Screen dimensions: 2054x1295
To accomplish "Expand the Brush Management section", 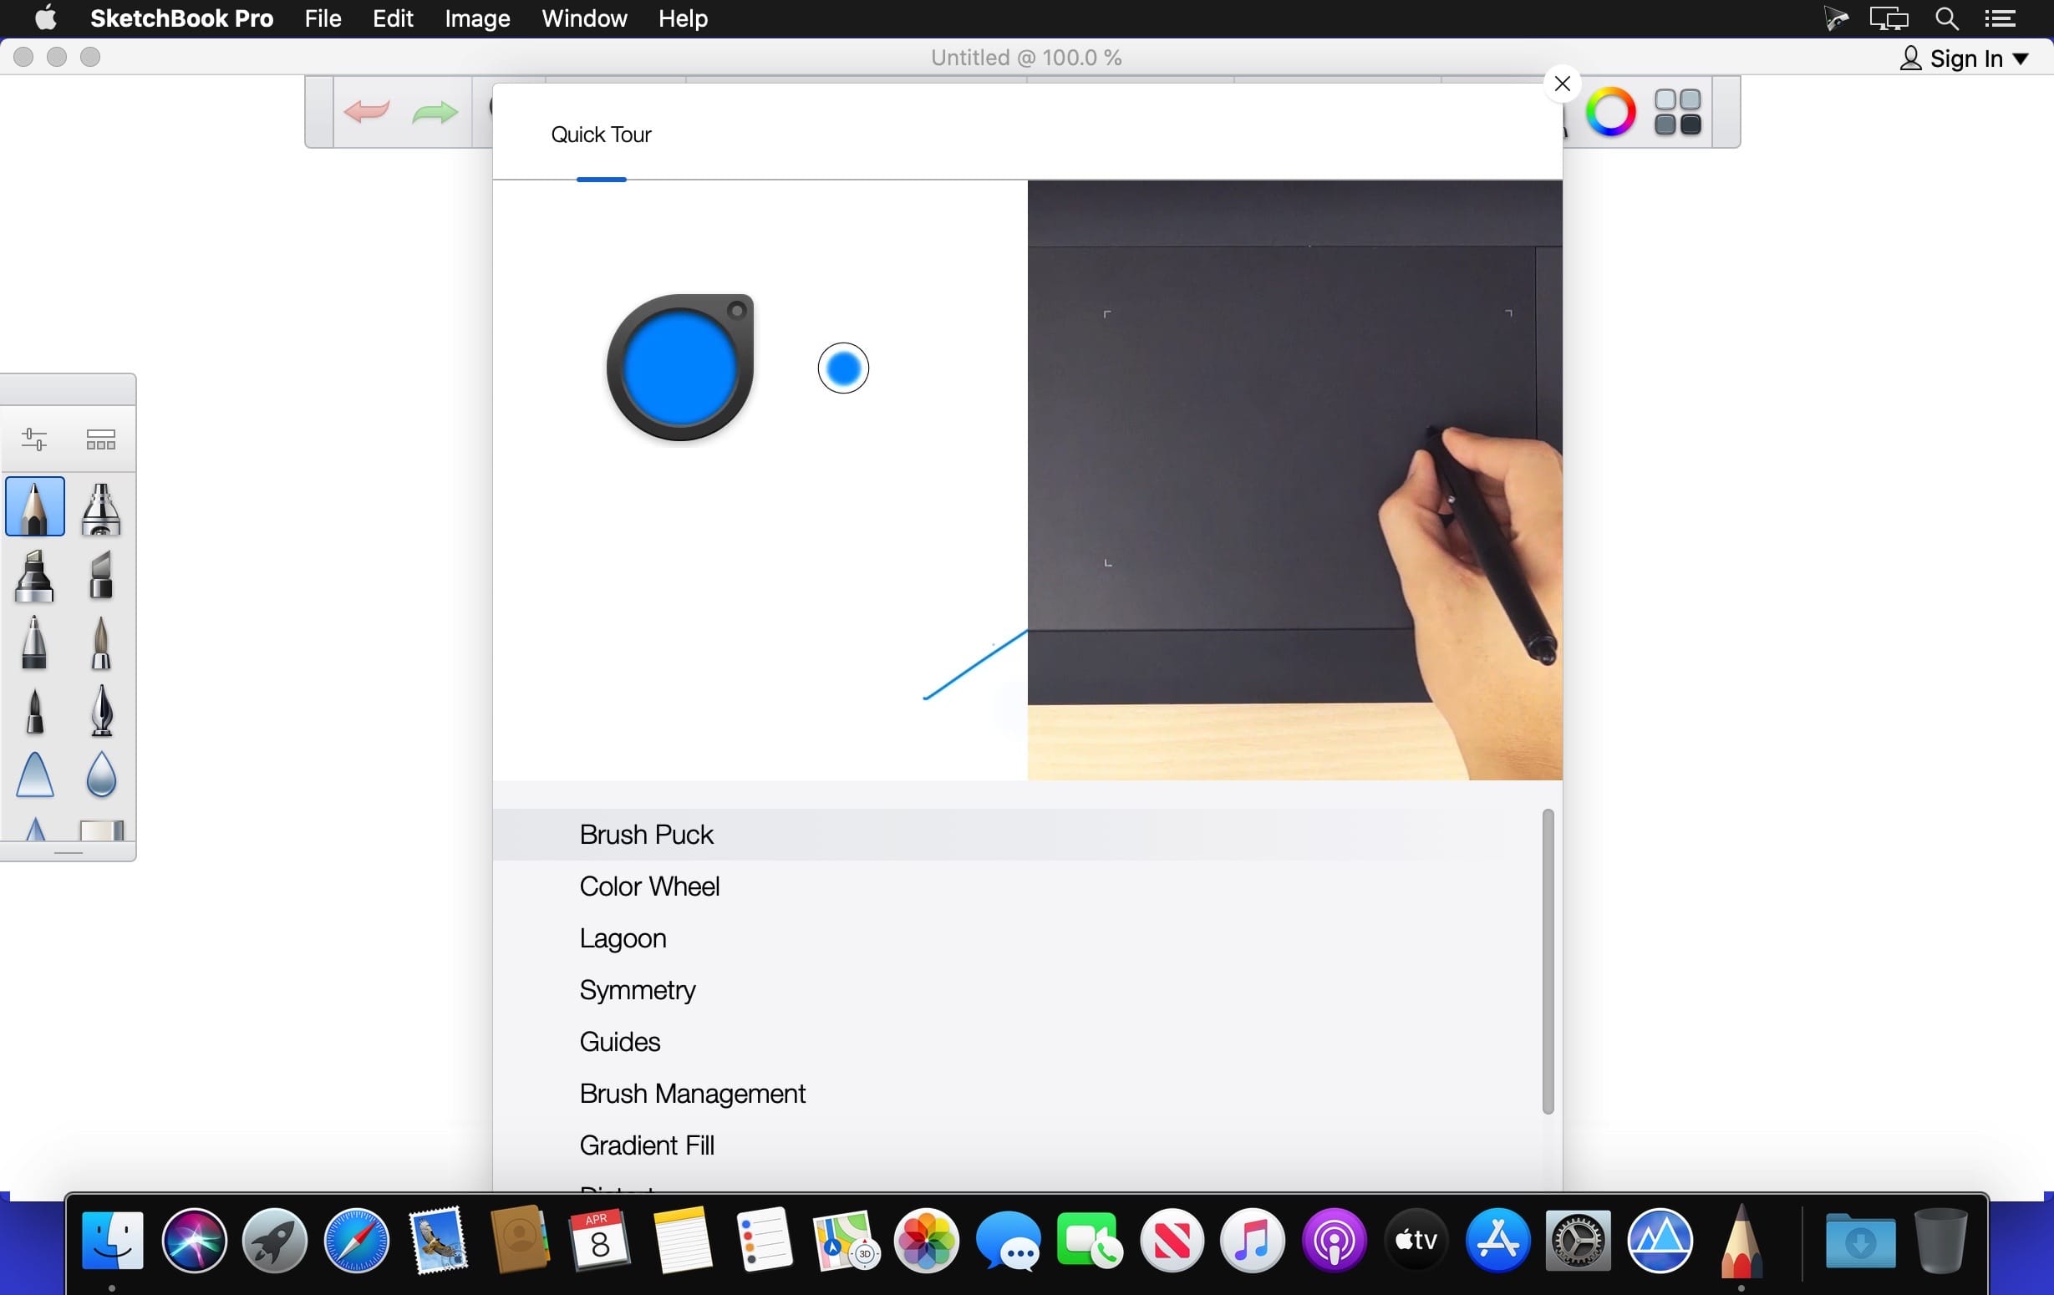I will pos(692,1092).
